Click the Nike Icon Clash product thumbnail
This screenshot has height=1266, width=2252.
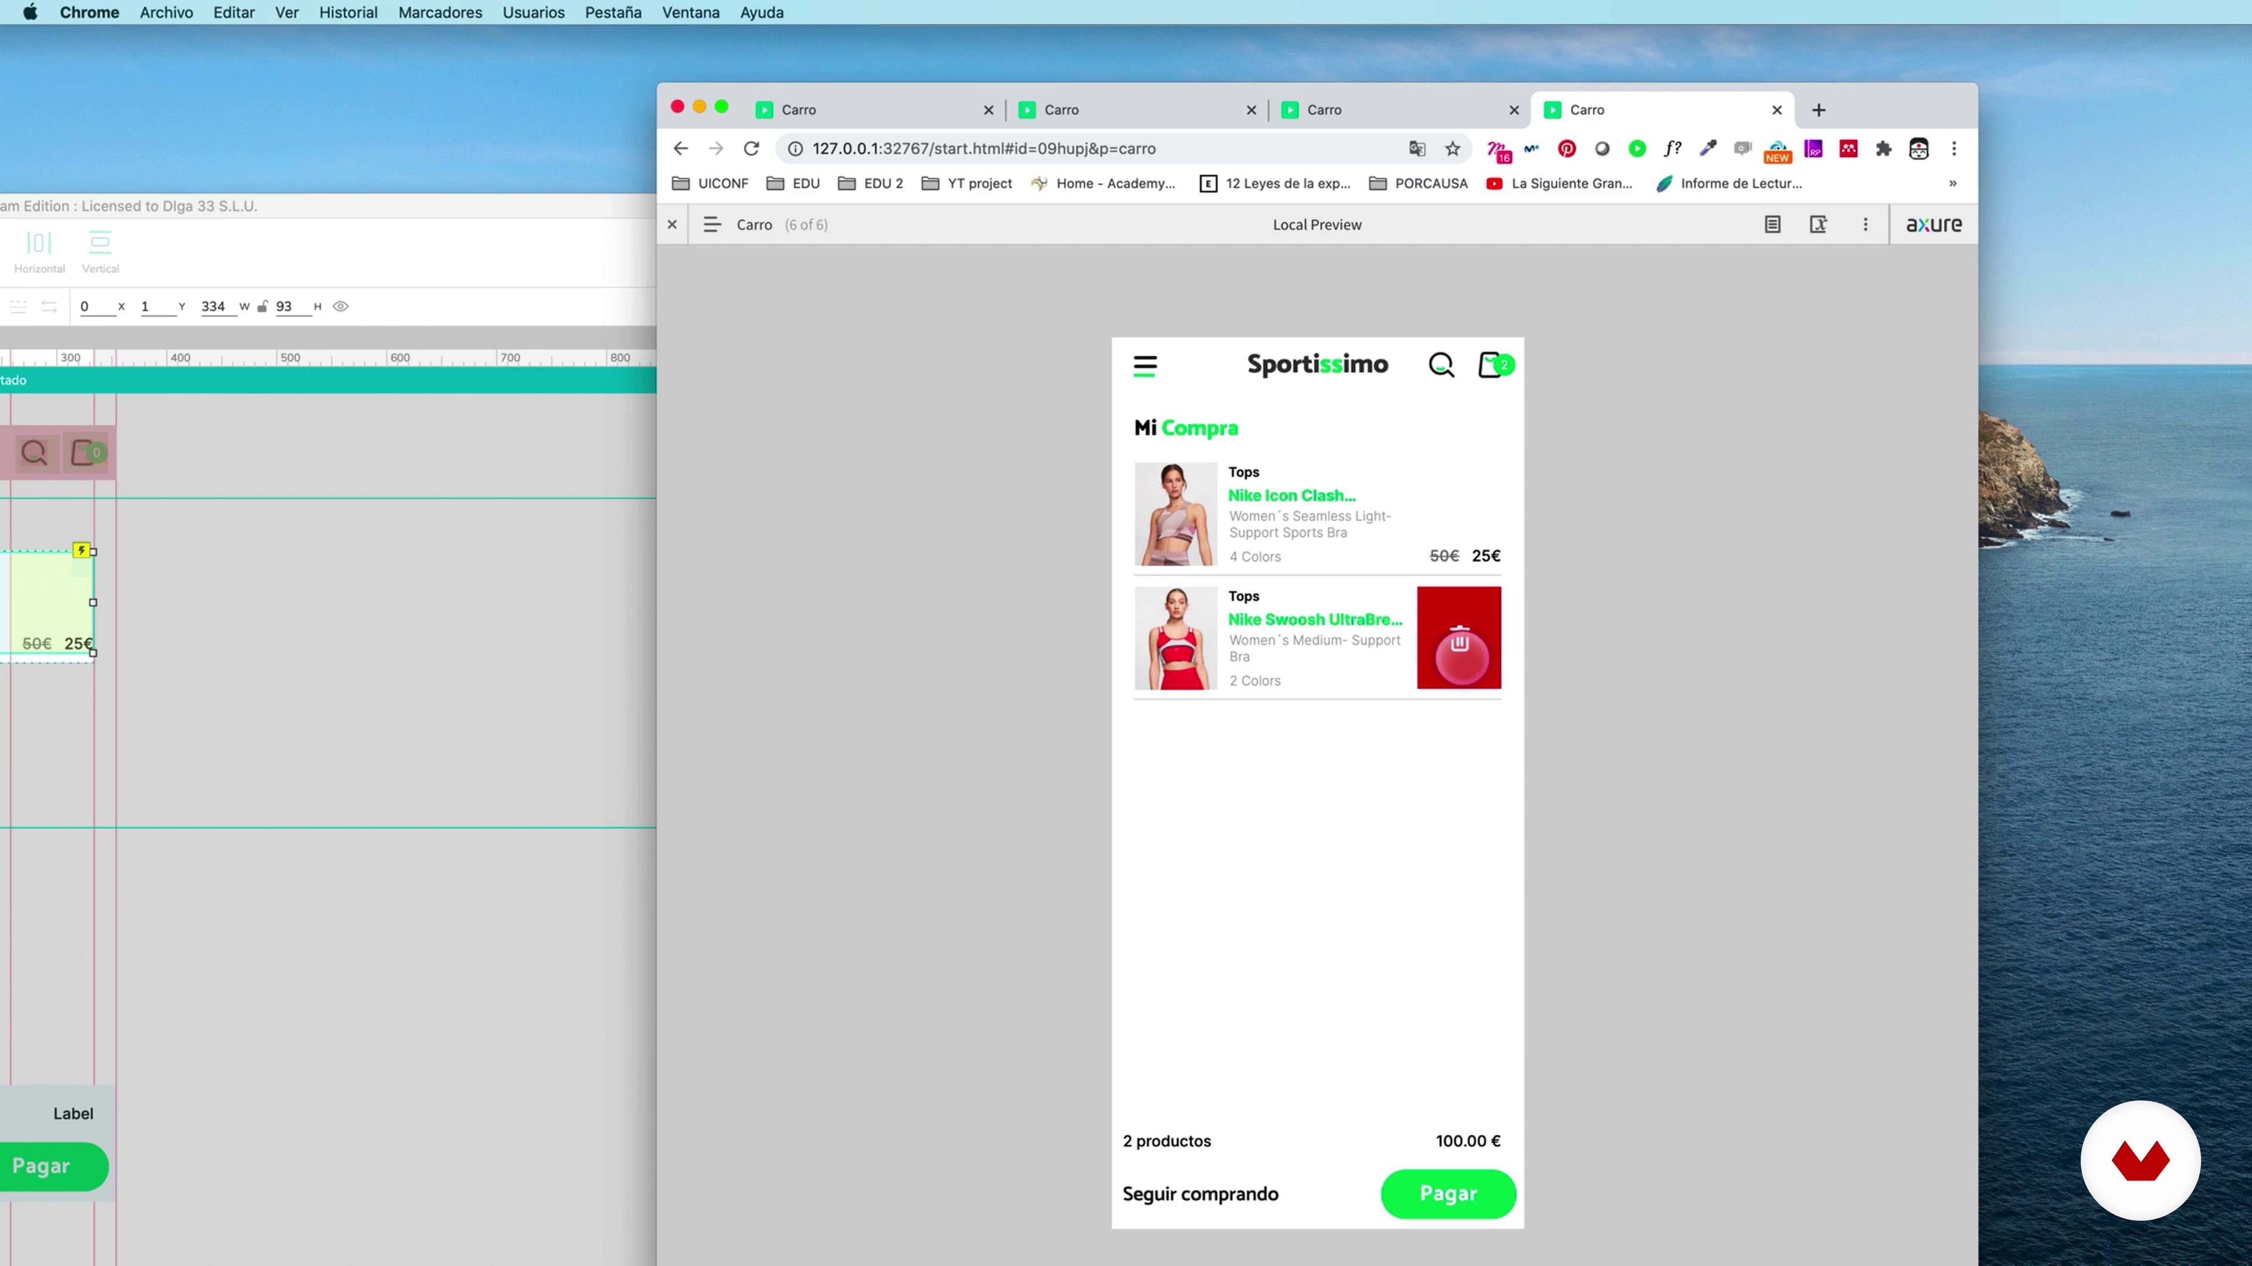click(x=1176, y=515)
